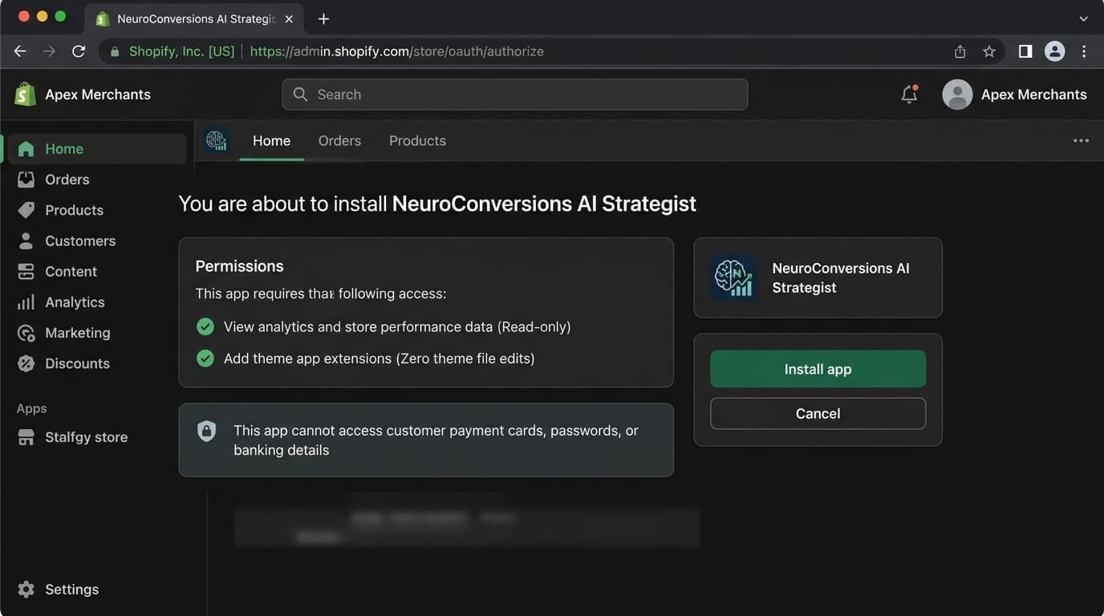Click 'View analytics and store performance data' text
The width and height of the screenshot is (1104, 616).
397,326
